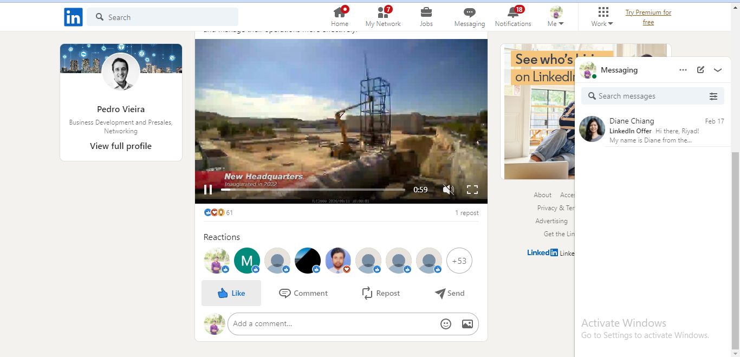Focus the top Search field
Screen dimensions: 740x357
[163, 17]
